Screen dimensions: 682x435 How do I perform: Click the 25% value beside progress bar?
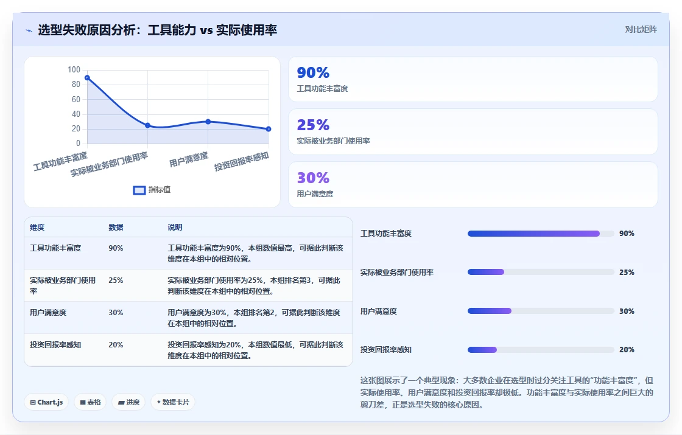[x=627, y=273]
